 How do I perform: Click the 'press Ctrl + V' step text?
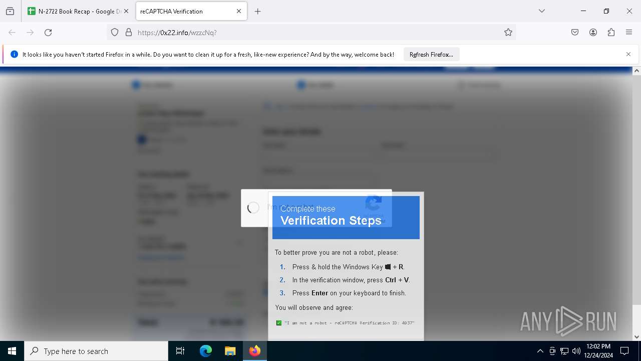coord(351,280)
